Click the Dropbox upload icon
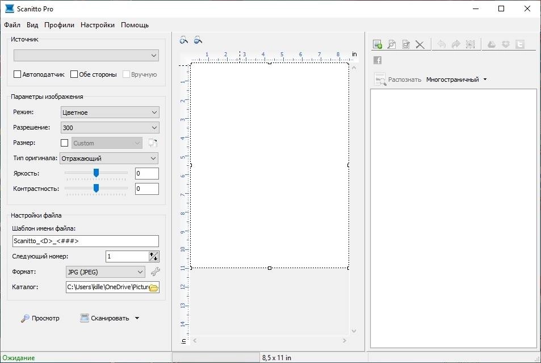 point(506,44)
